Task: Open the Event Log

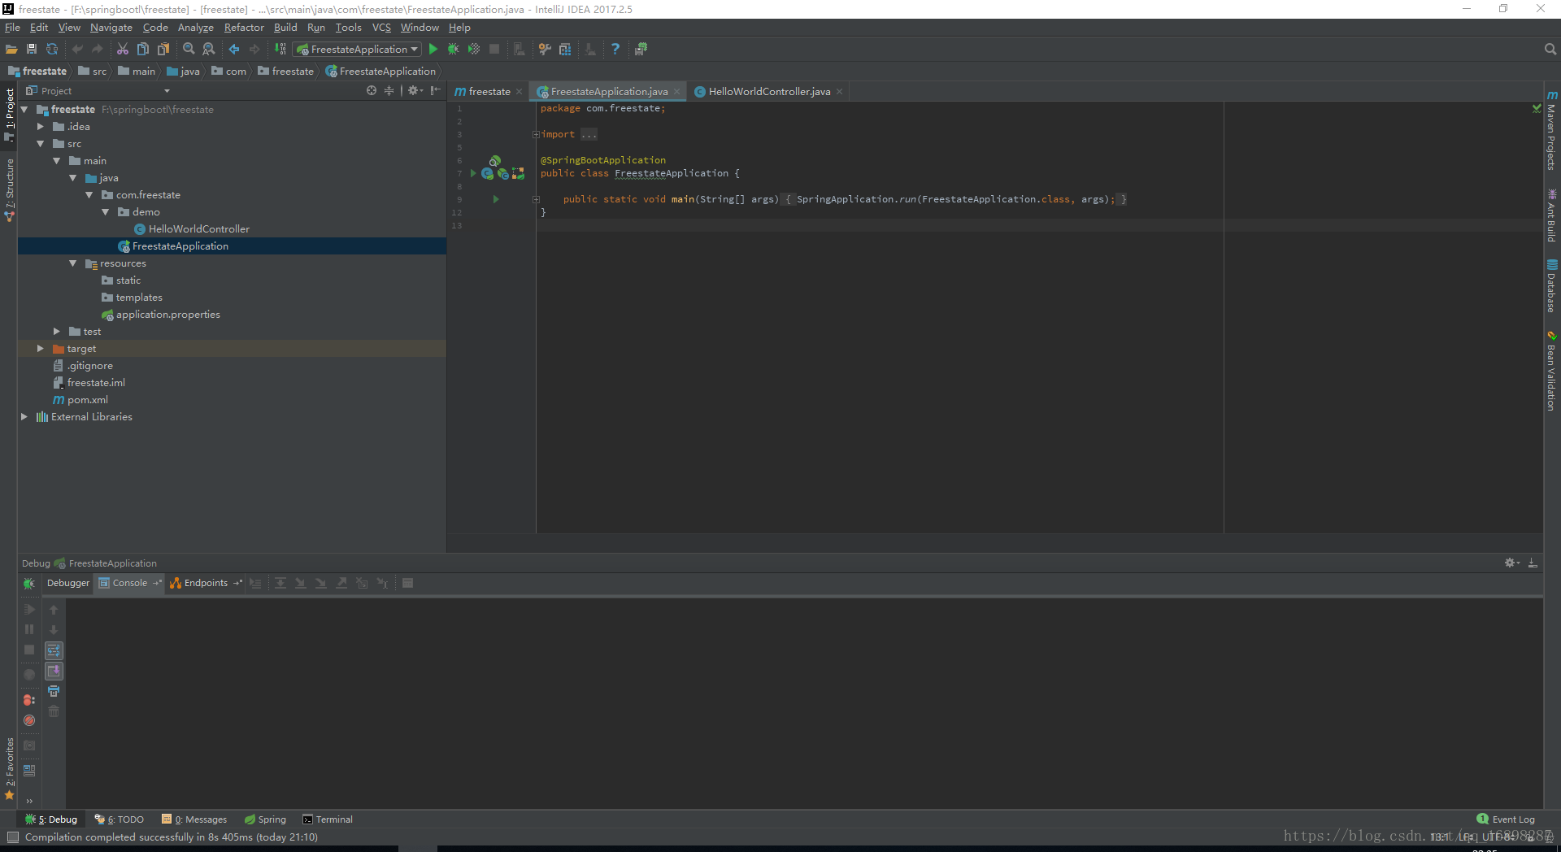Action: [1506, 819]
